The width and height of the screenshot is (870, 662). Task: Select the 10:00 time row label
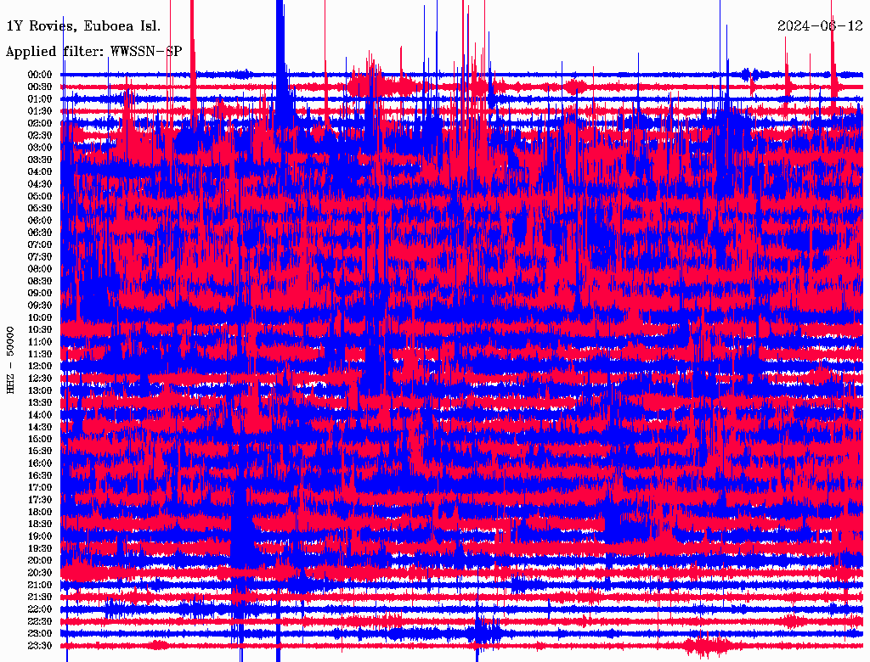(40, 317)
